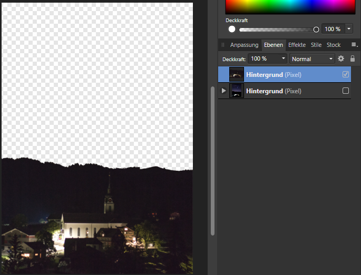Switch to the Stile tab
Image resolution: width=361 pixels, height=275 pixels.
pyautogui.click(x=316, y=45)
